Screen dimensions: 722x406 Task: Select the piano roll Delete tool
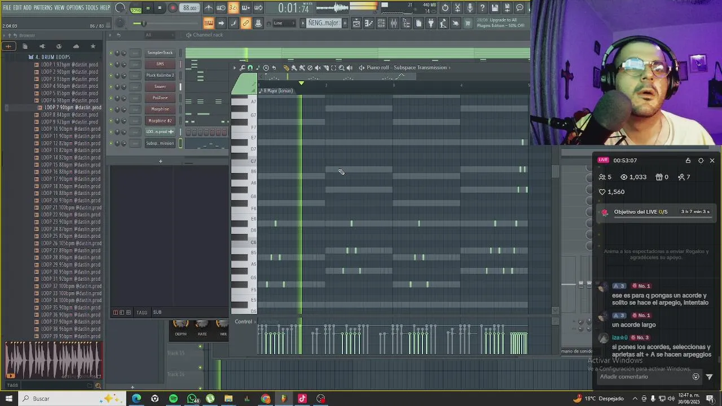click(310, 68)
